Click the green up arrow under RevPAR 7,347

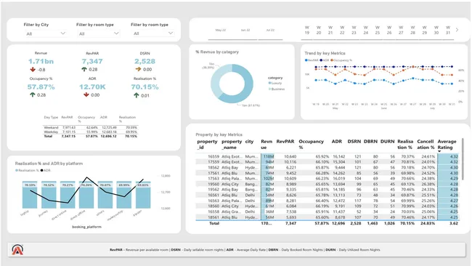(x=84, y=69)
